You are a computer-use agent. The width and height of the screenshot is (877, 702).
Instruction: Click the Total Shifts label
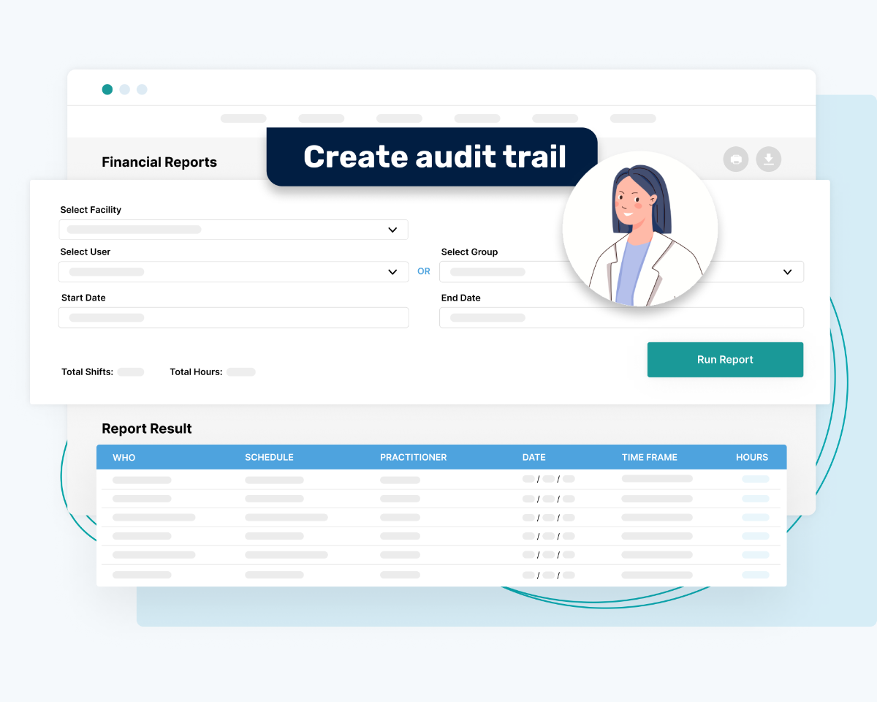tap(87, 372)
